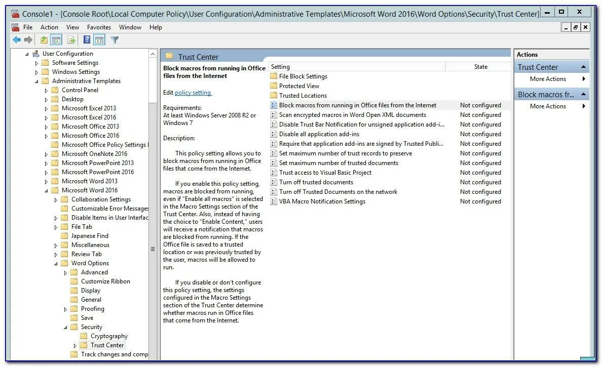Image resolution: width=602 pixels, height=367 pixels.
Task: Click tree pane scrollbar up arrow
Action: (153, 54)
